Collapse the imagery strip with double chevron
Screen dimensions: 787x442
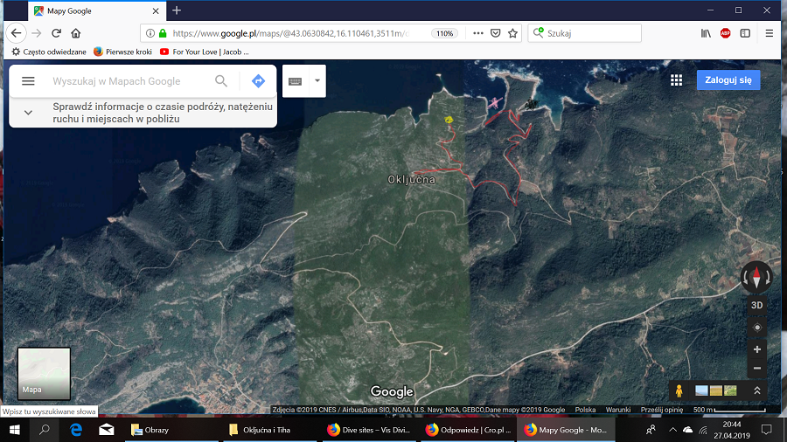click(757, 390)
